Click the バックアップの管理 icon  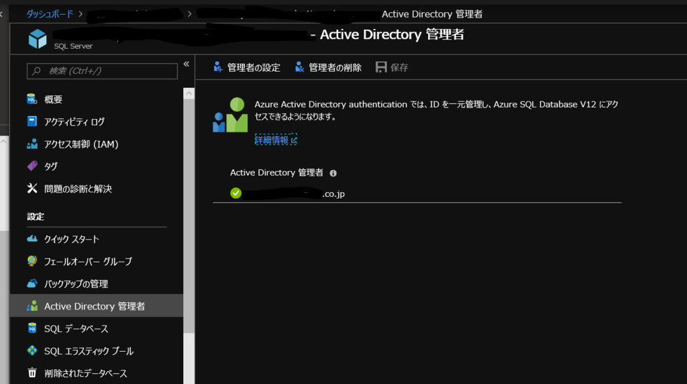tap(32, 283)
